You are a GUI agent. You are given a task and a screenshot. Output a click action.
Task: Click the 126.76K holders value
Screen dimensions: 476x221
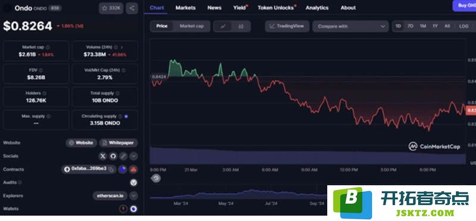pos(36,100)
